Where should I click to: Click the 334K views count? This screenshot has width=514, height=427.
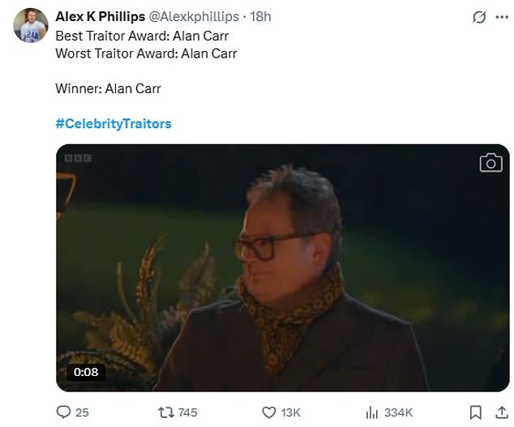click(399, 412)
